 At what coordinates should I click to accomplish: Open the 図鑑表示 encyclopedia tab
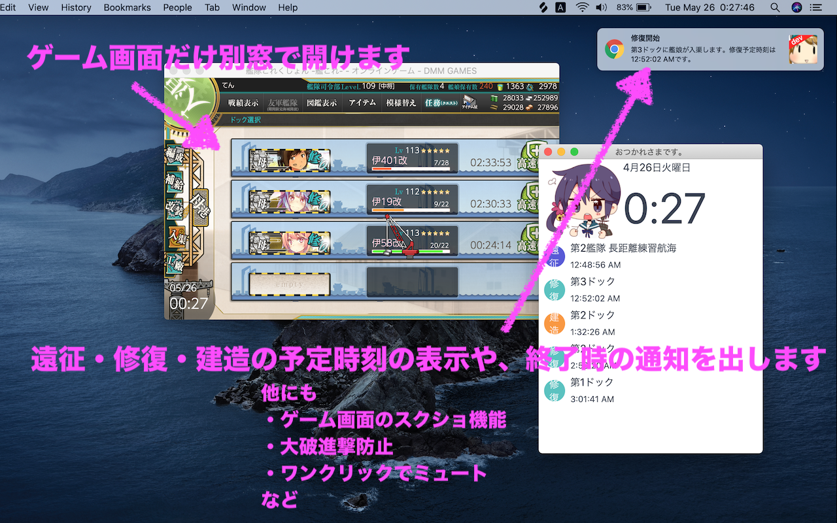322,103
